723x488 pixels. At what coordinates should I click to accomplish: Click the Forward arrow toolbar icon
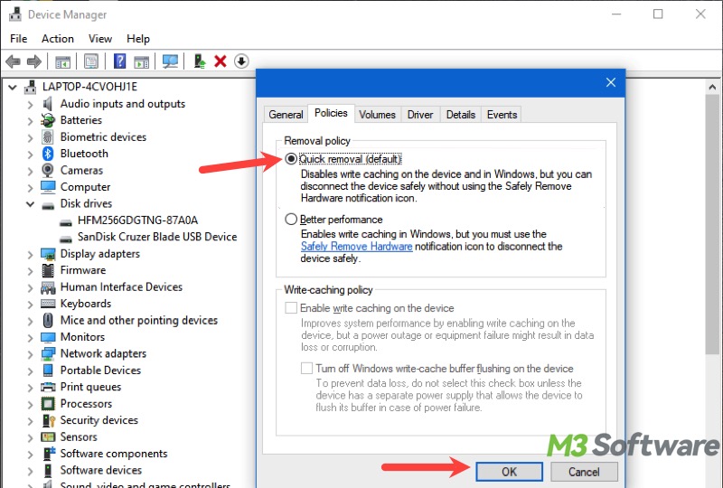(x=34, y=61)
